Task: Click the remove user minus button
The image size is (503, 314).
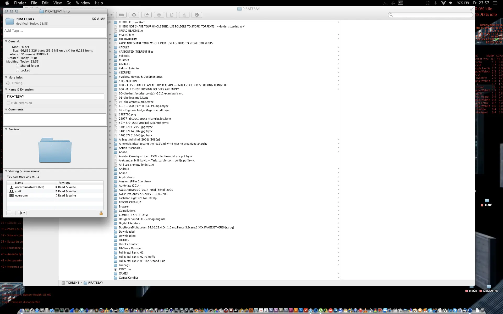Action: 14,213
